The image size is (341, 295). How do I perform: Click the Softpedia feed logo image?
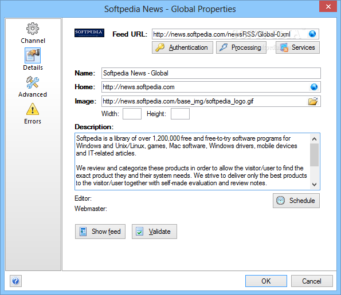[89, 33]
